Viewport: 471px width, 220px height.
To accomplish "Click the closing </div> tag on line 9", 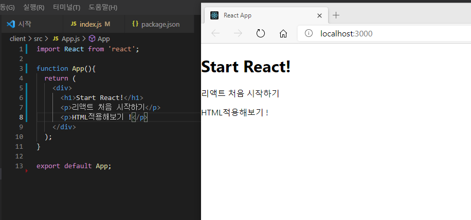I will pyautogui.click(x=64, y=127).
